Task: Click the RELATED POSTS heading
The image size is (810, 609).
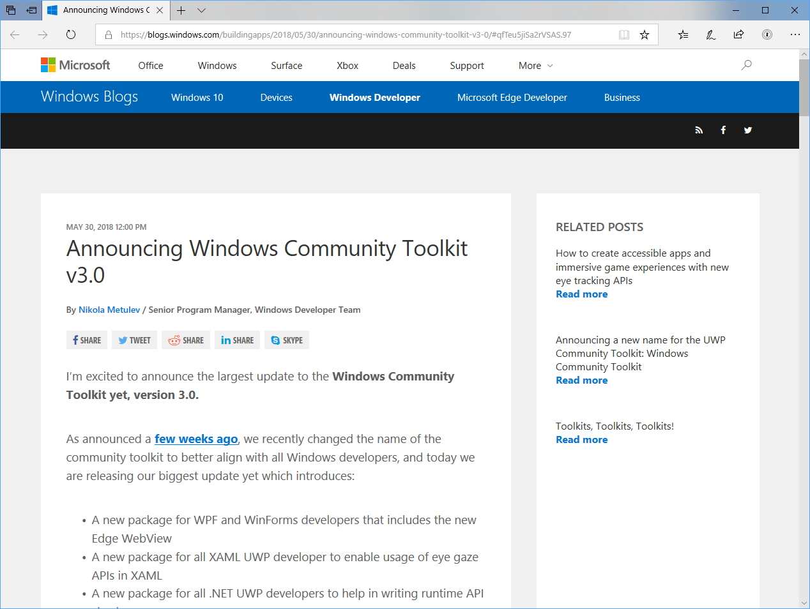Action: [599, 227]
